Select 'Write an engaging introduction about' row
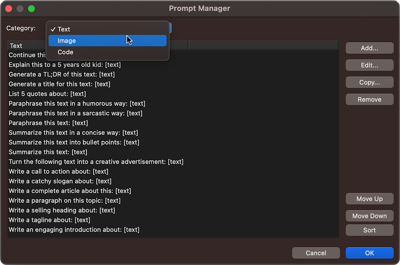 point(74,230)
